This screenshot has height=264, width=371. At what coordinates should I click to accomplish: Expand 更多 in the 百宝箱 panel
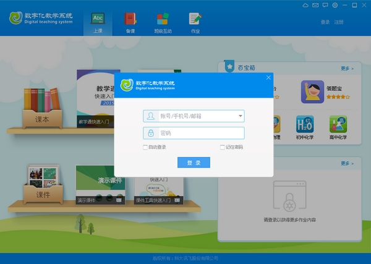tap(347, 69)
